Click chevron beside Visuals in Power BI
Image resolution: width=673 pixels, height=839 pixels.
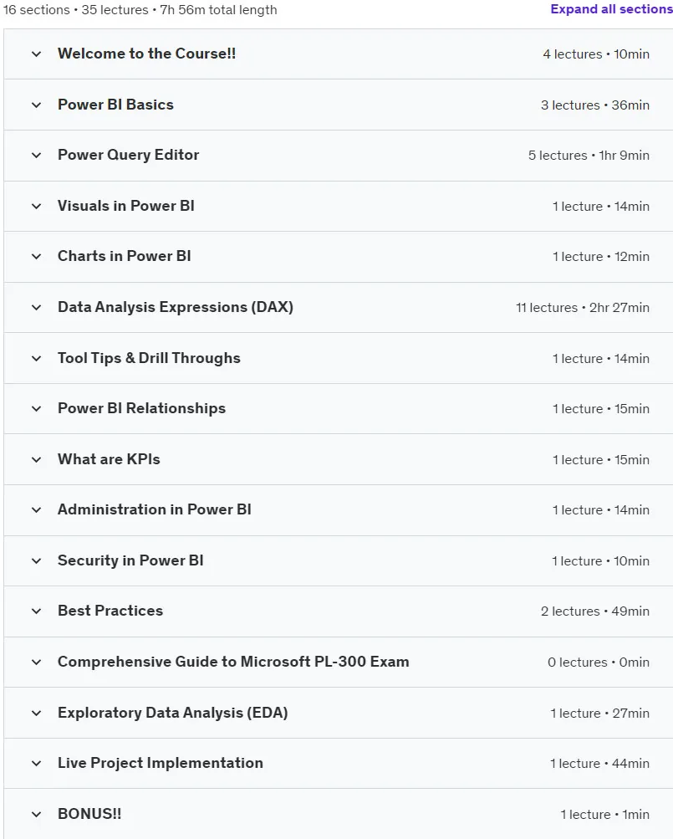pos(37,207)
